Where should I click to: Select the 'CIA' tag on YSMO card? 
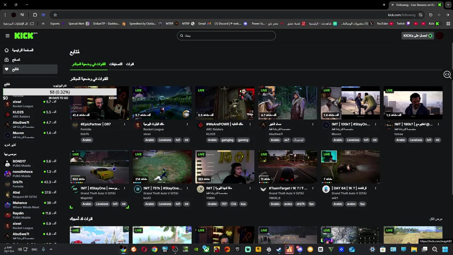(234, 204)
